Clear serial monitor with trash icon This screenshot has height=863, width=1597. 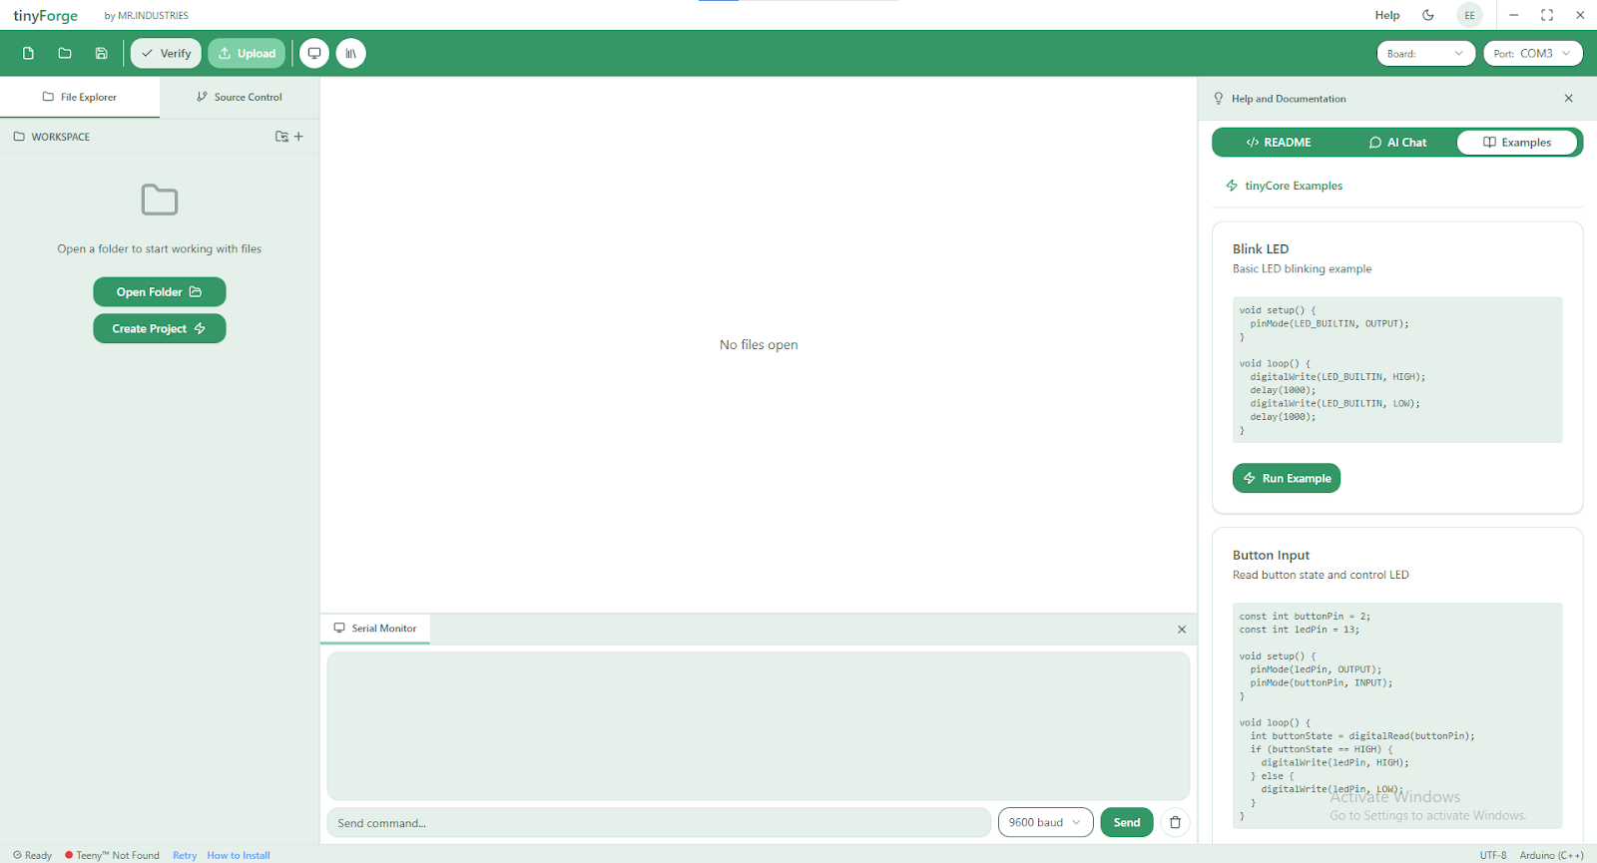[x=1175, y=823]
